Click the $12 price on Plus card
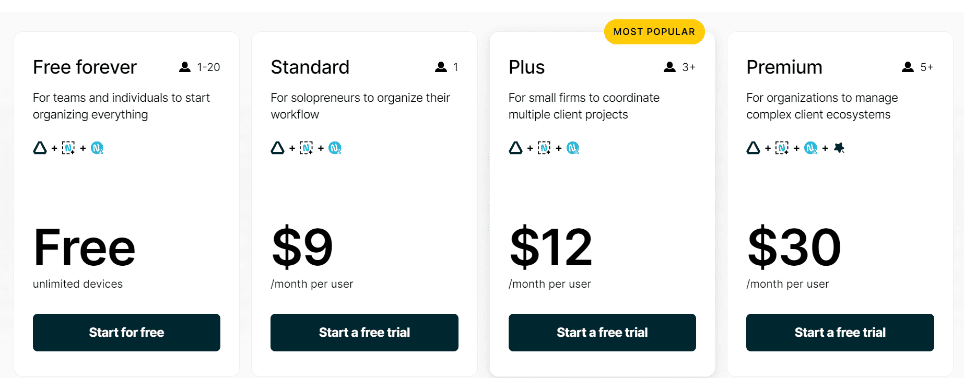This screenshot has height=378, width=964. 551,248
